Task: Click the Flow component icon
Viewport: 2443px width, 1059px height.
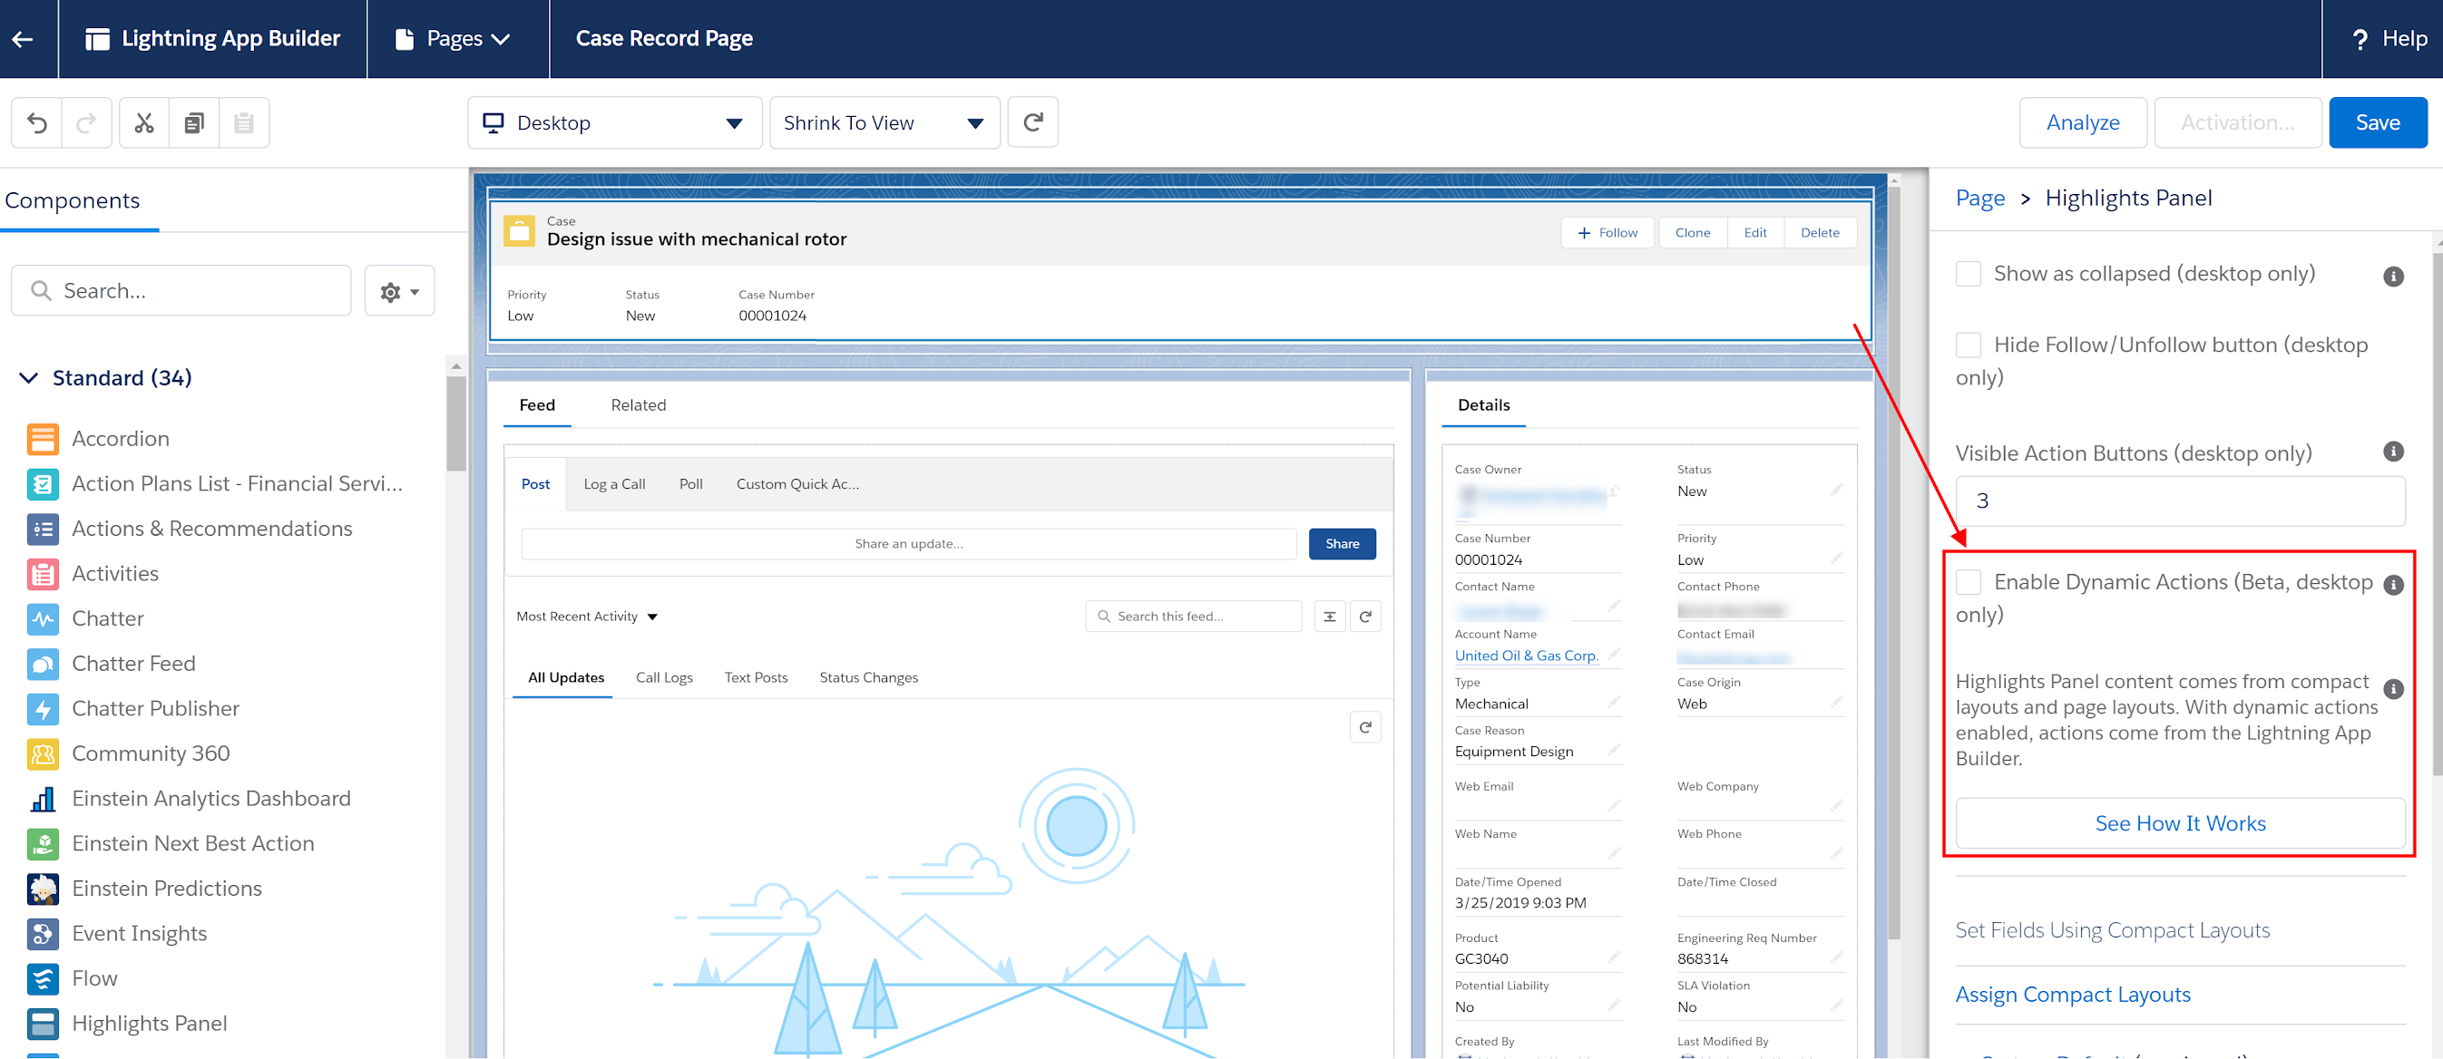Action: [x=42, y=978]
